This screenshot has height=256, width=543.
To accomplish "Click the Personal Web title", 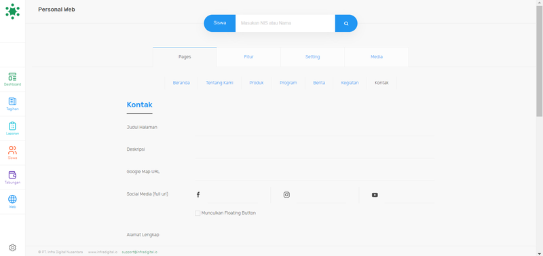I will [x=56, y=10].
